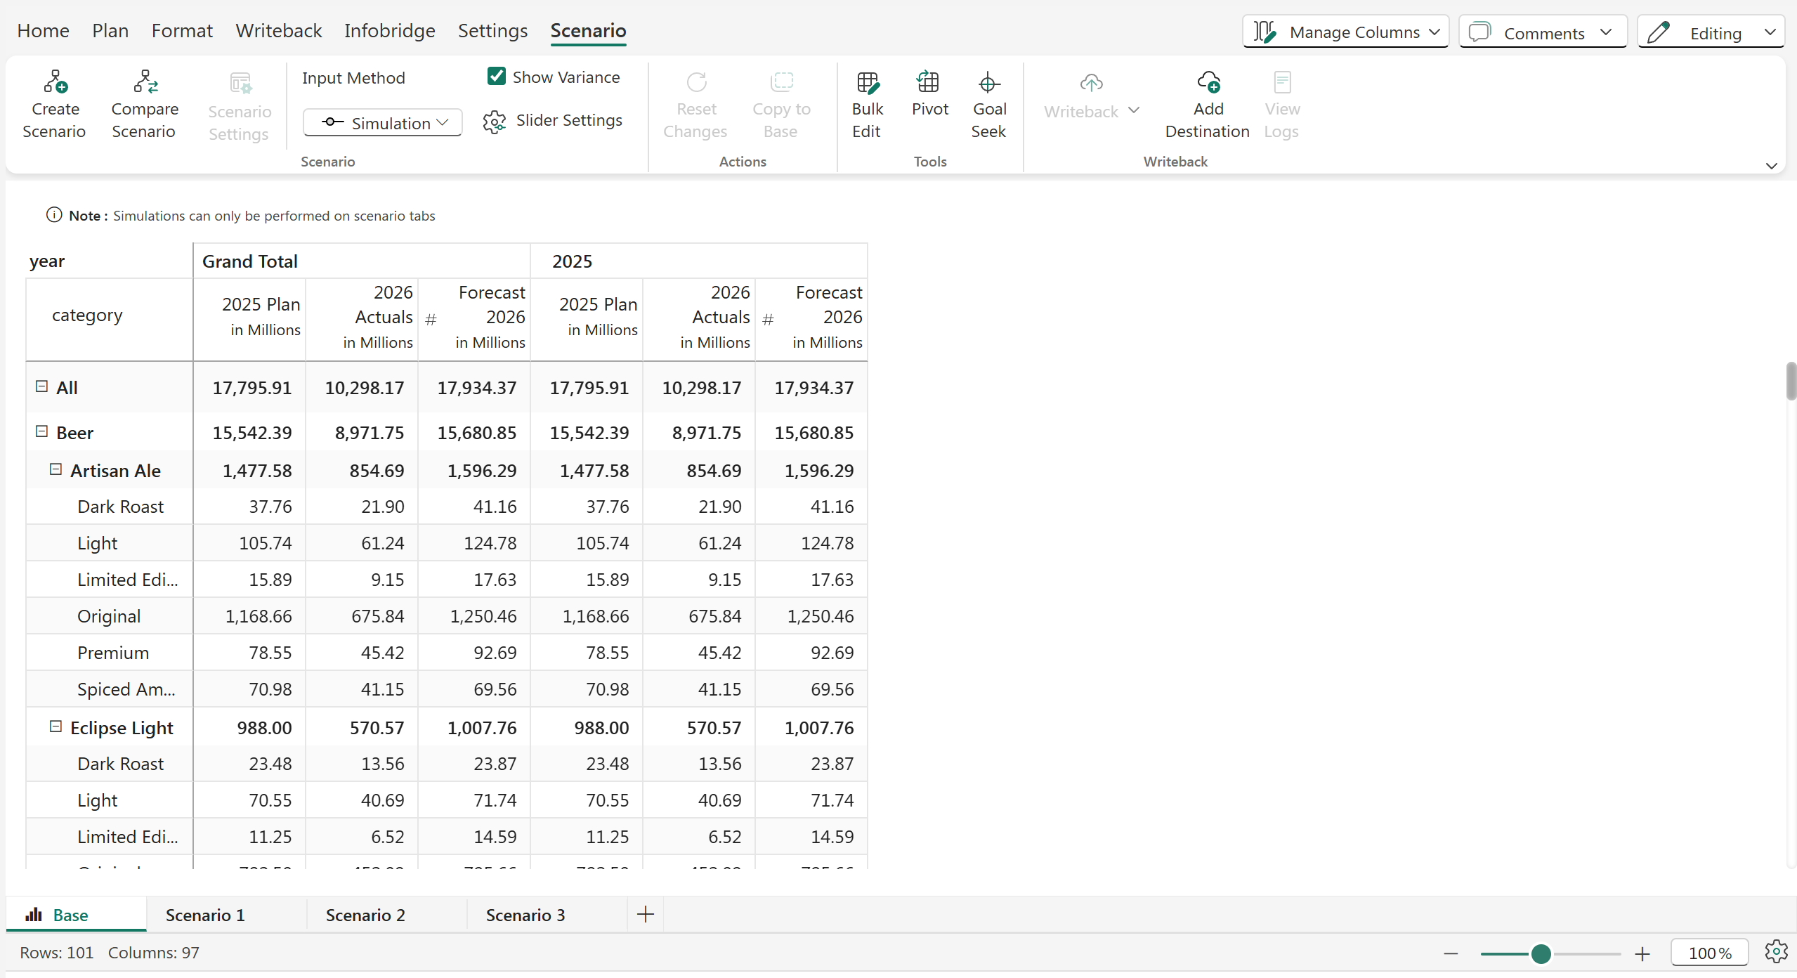Launch Goal Seek tool
Viewport: 1797px width, 978px height.
pos(988,83)
